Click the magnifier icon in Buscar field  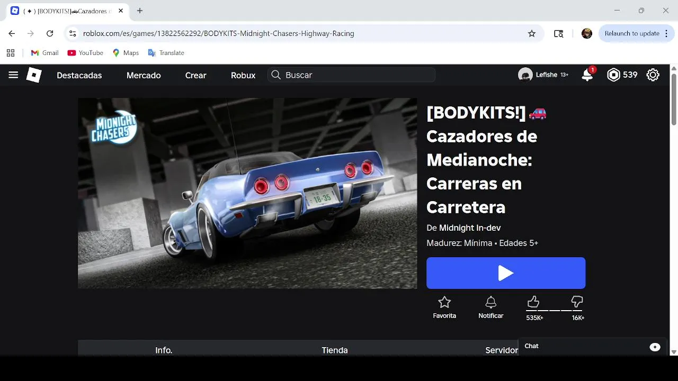coord(276,75)
